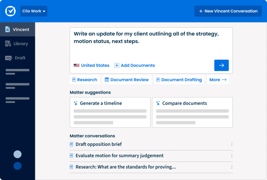
Task: Click the arrow icon in More button
Action: (224, 80)
